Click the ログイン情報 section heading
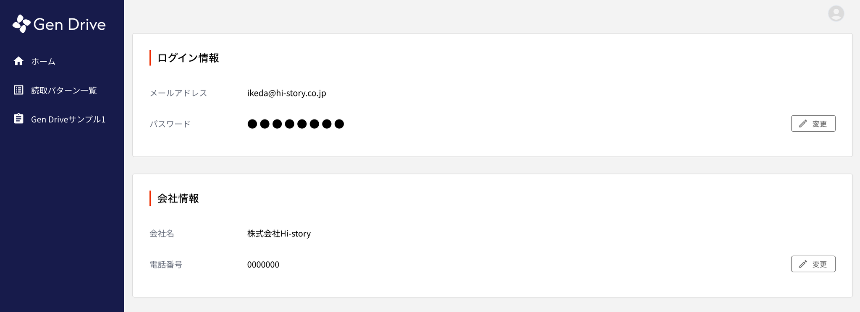Image resolution: width=860 pixels, height=312 pixels. pyautogui.click(x=188, y=58)
